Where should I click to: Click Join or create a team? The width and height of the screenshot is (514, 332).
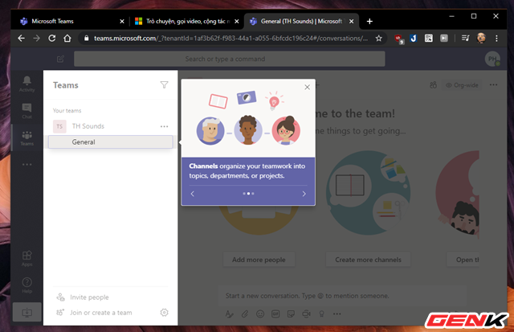(100, 313)
